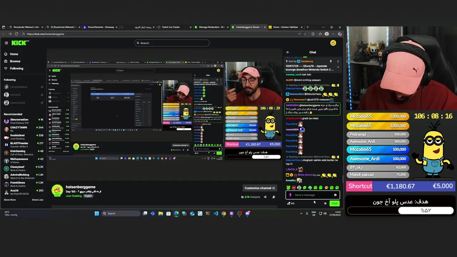Bookmark the page with the star icon
This screenshot has height=257, width=457.
pos(305,34)
